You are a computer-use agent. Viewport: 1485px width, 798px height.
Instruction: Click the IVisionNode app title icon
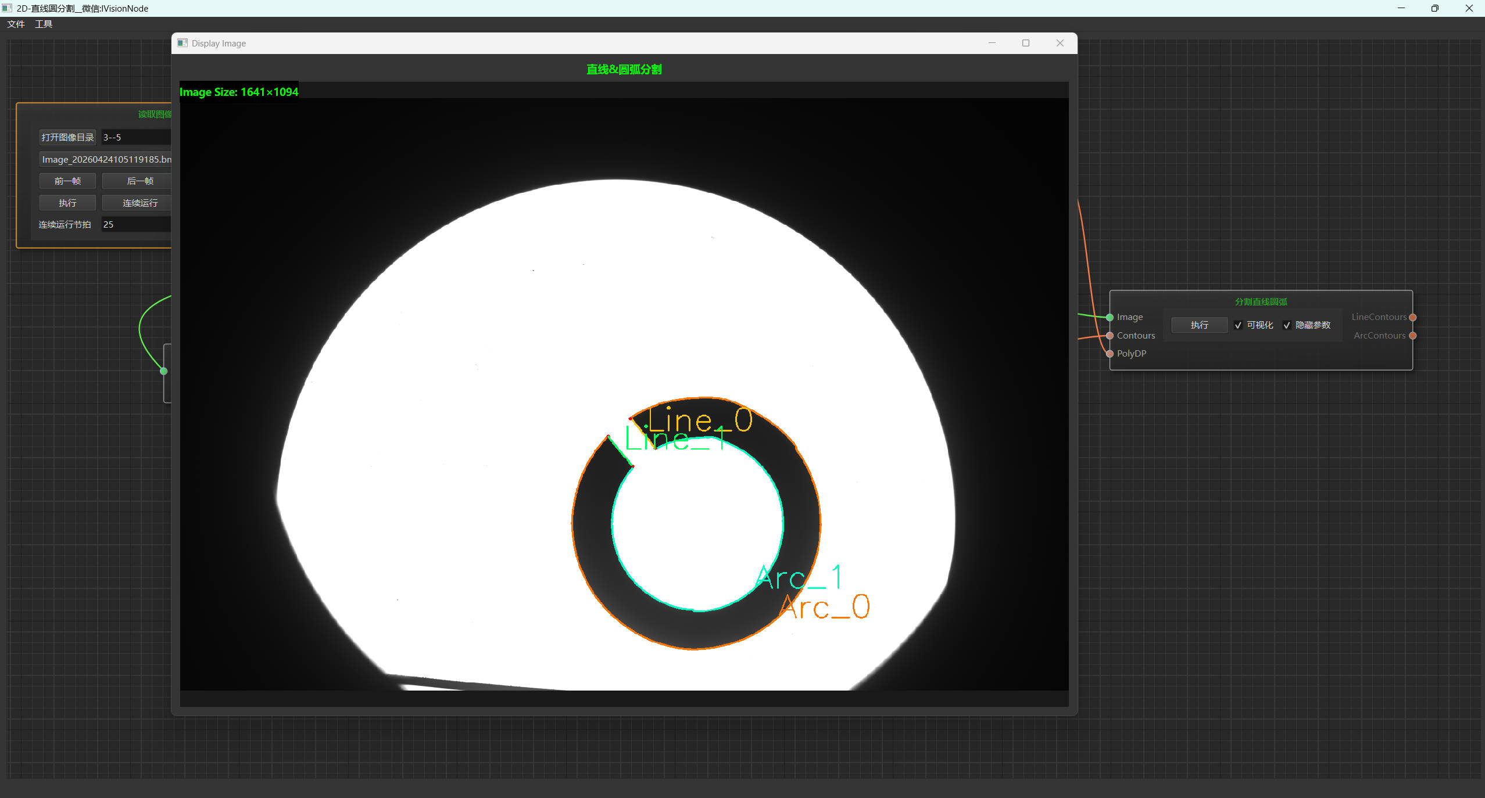pos(7,8)
